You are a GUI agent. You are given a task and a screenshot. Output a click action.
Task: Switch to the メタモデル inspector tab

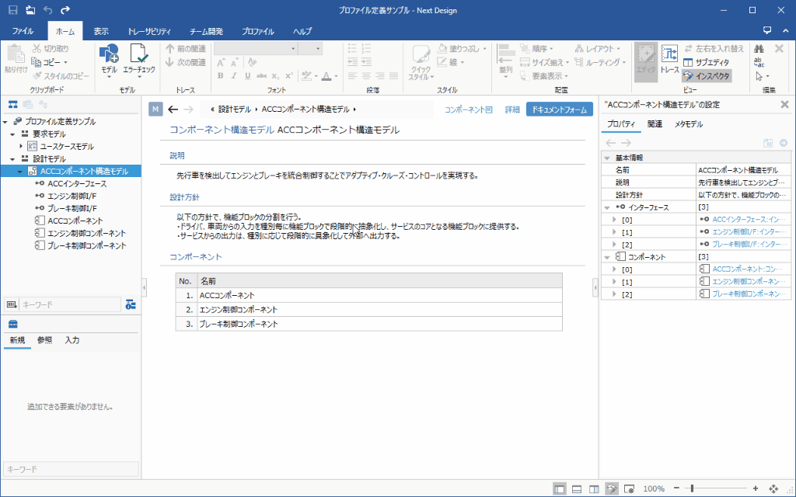pos(688,124)
